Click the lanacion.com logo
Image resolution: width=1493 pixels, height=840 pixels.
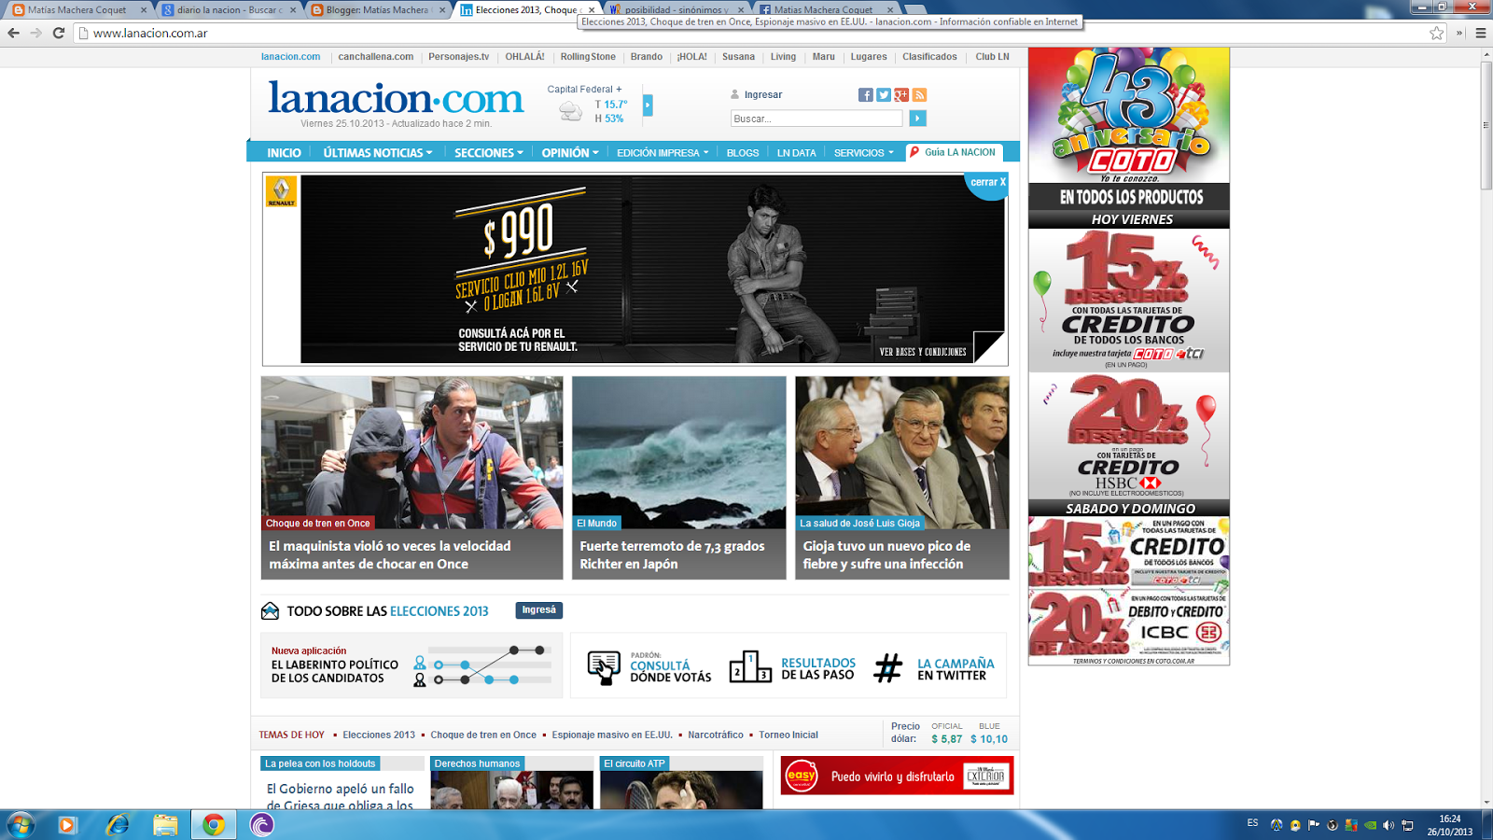coord(396,98)
